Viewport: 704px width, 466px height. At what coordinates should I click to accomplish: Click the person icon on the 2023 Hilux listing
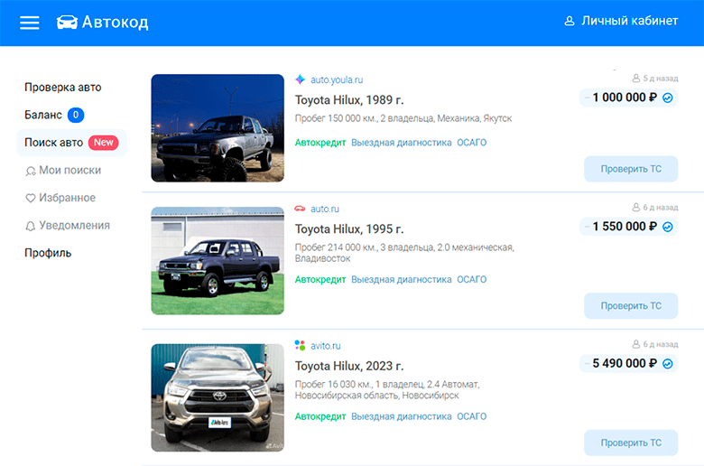[x=636, y=344]
